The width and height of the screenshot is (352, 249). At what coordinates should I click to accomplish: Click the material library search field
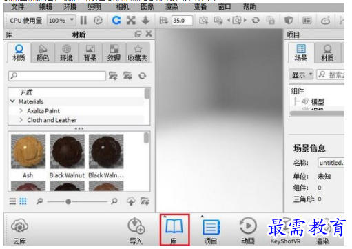(57, 76)
